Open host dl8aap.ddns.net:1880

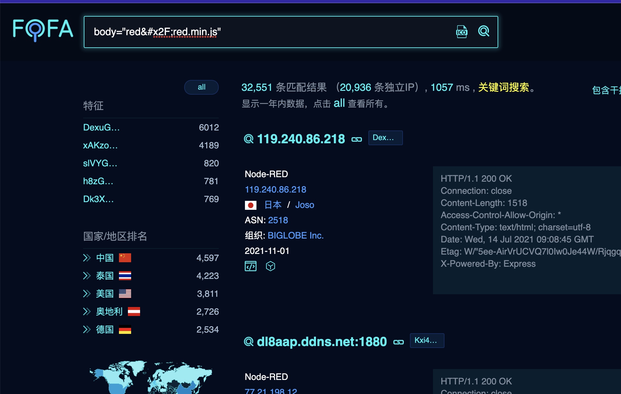pos(322,342)
